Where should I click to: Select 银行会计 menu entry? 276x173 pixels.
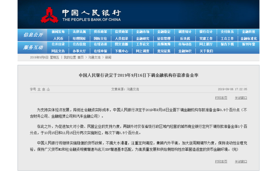206,32
